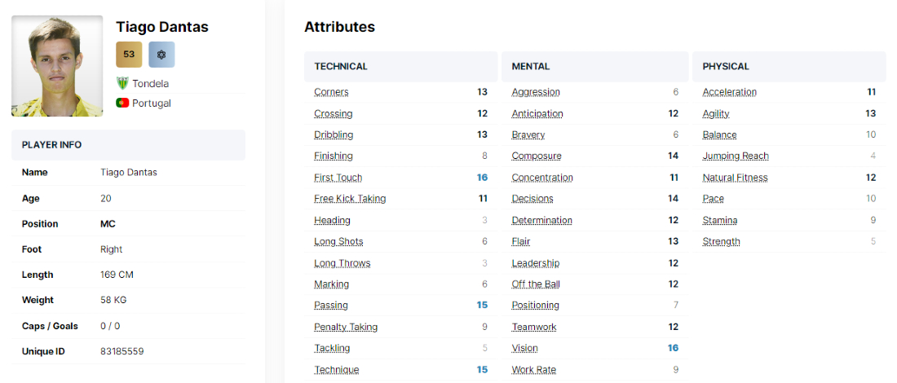Click the Technique attribute label
This screenshot has width=897, height=383.
[336, 370]
